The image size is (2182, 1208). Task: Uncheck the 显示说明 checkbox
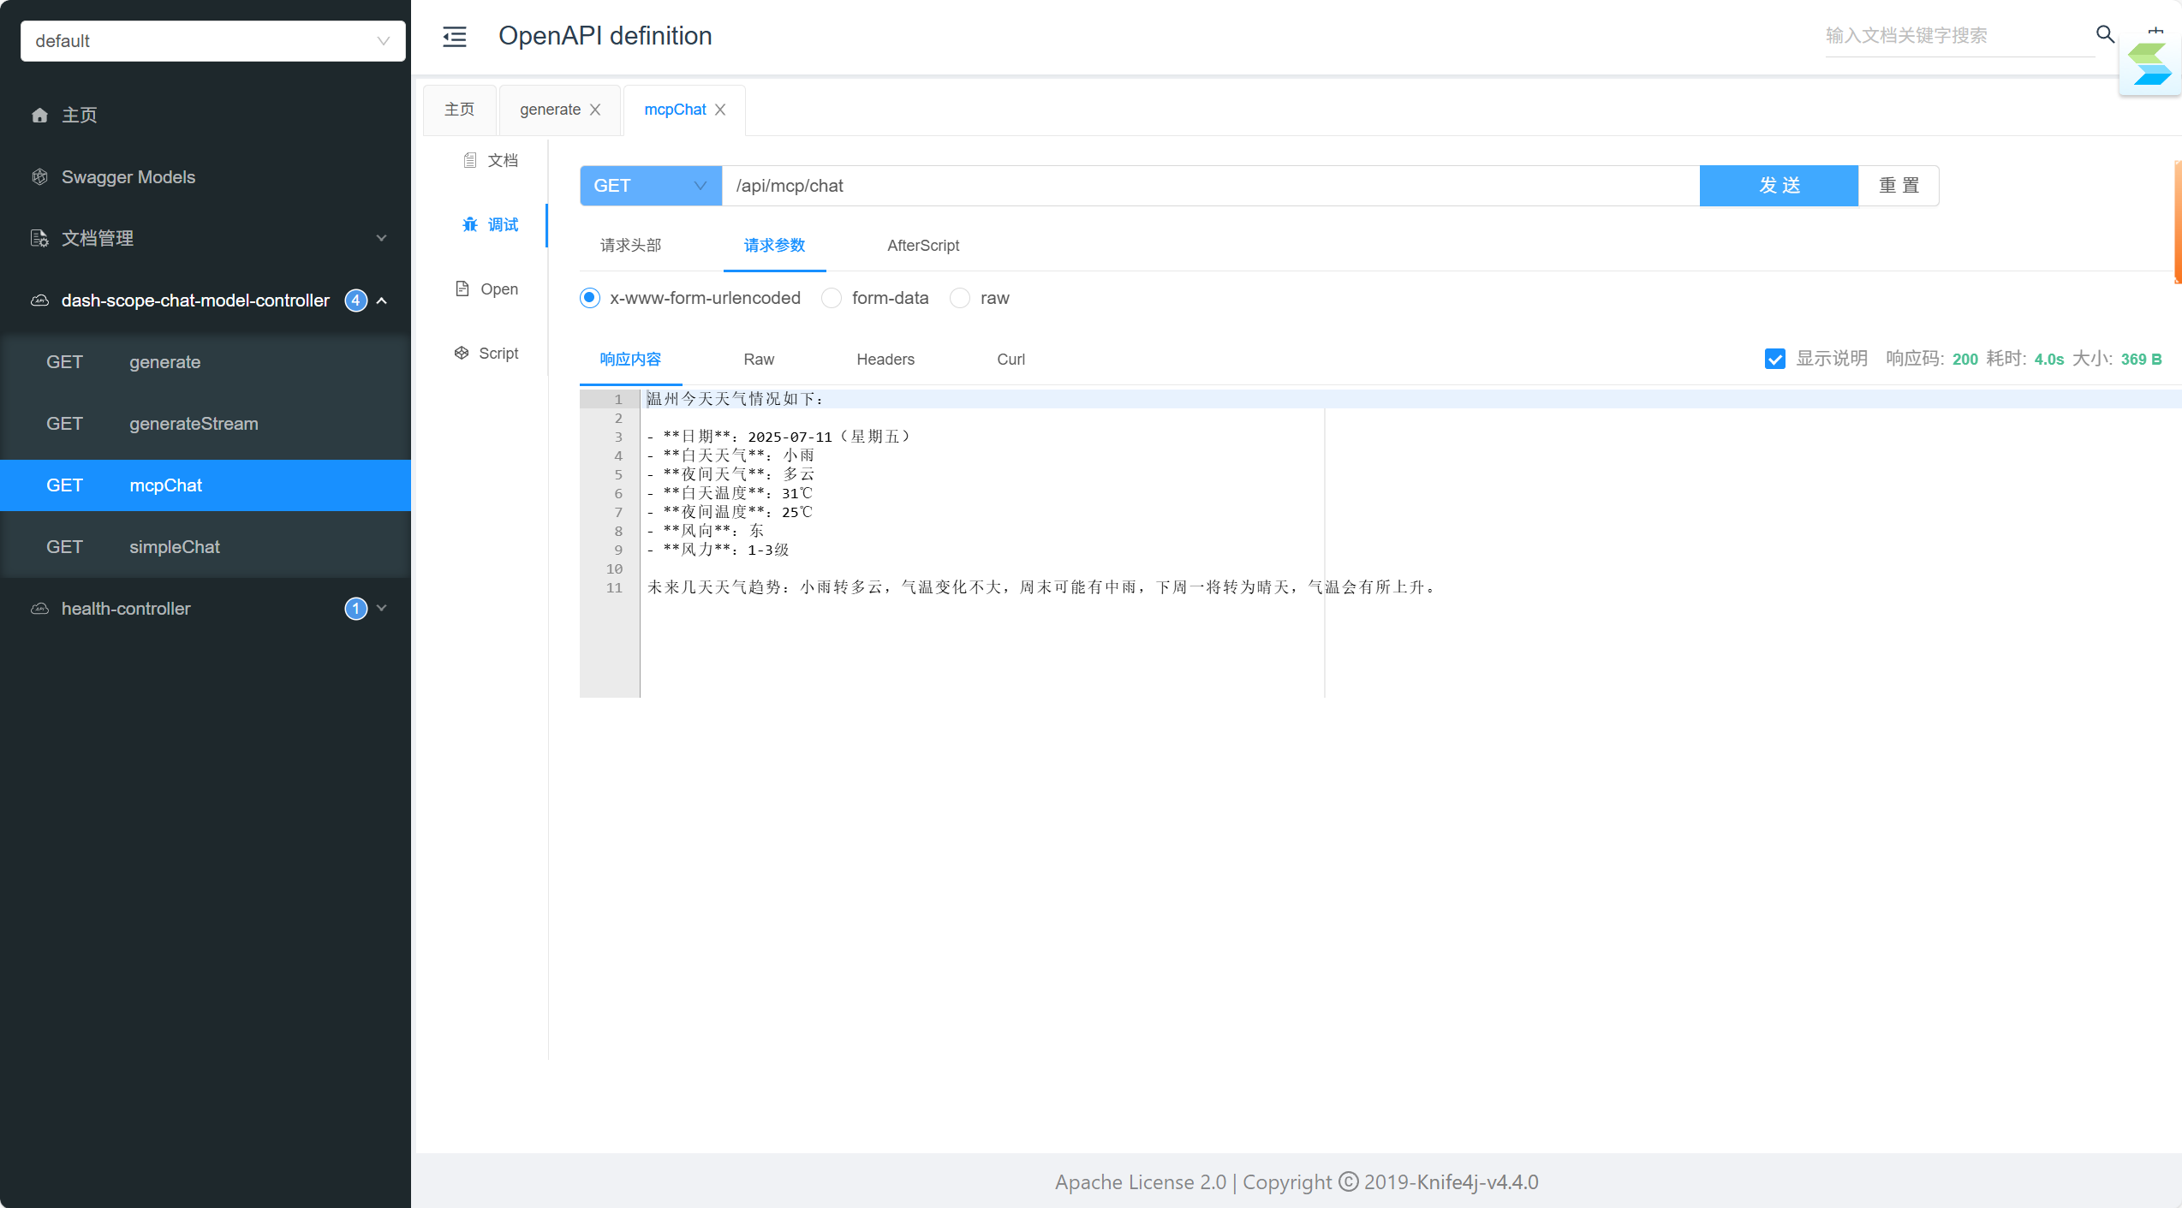pyautogui.click(x=1774, y=359)
